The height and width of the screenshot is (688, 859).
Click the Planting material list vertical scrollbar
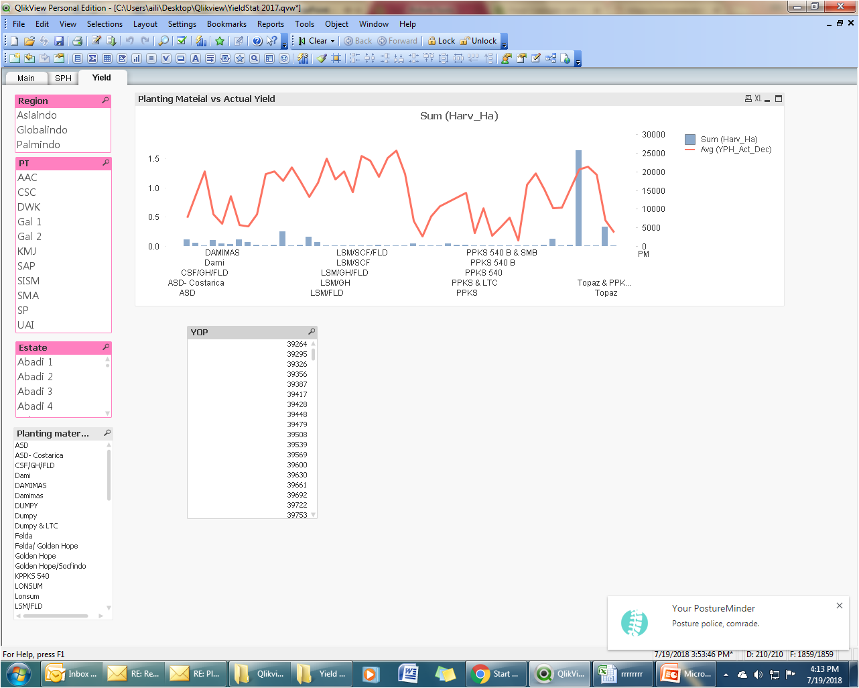109,475
